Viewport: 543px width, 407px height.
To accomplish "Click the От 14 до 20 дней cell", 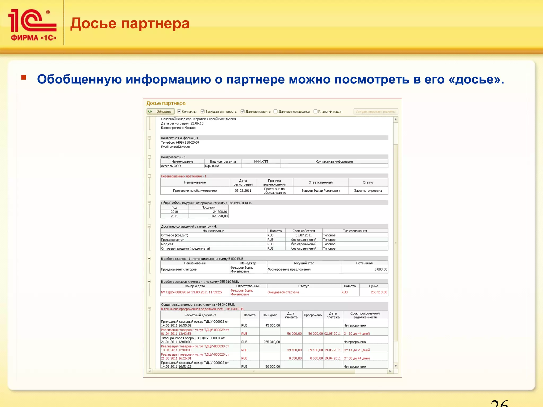I will [365, 348].
